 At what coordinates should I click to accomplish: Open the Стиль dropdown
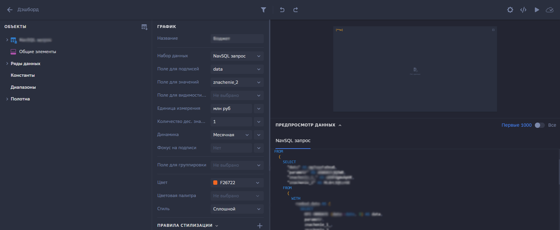pyautogui.click(x=237, y=209)
